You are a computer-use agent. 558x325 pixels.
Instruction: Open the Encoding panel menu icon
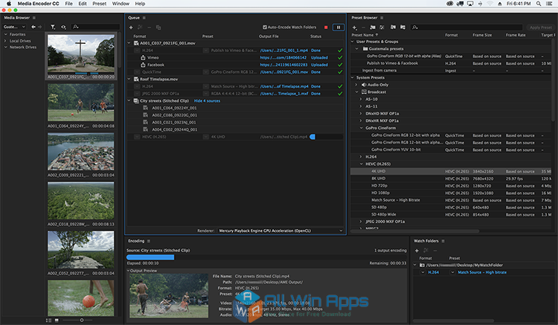tap(149, 241)
